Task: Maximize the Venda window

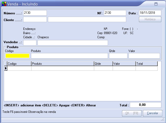Action: (156, 4)
